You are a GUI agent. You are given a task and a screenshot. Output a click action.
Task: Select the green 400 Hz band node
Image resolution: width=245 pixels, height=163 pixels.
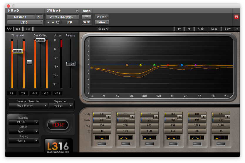tap(155, 65)
